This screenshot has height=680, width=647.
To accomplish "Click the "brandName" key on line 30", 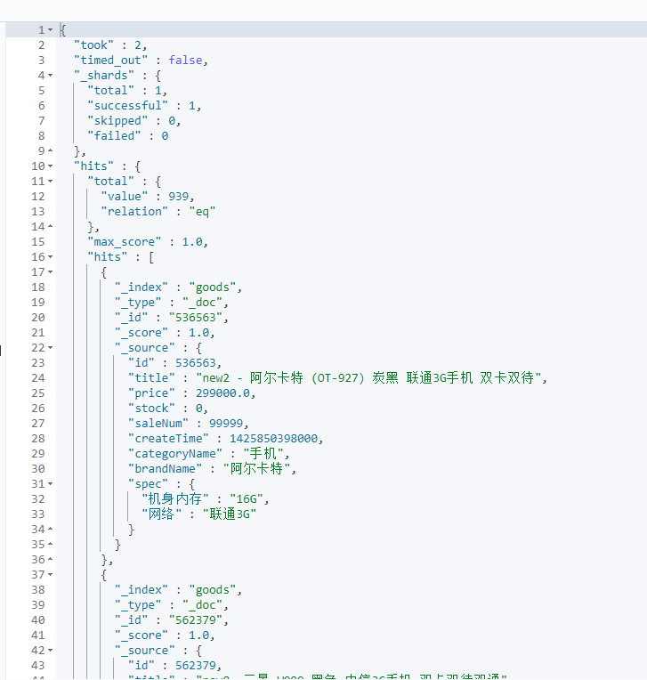I will click(165, 469).
